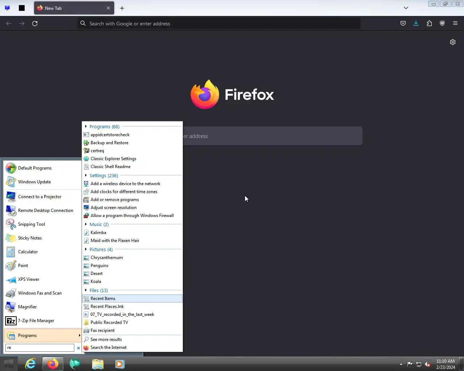Open the Firefox extensions puzzle icon

(429, 24)
